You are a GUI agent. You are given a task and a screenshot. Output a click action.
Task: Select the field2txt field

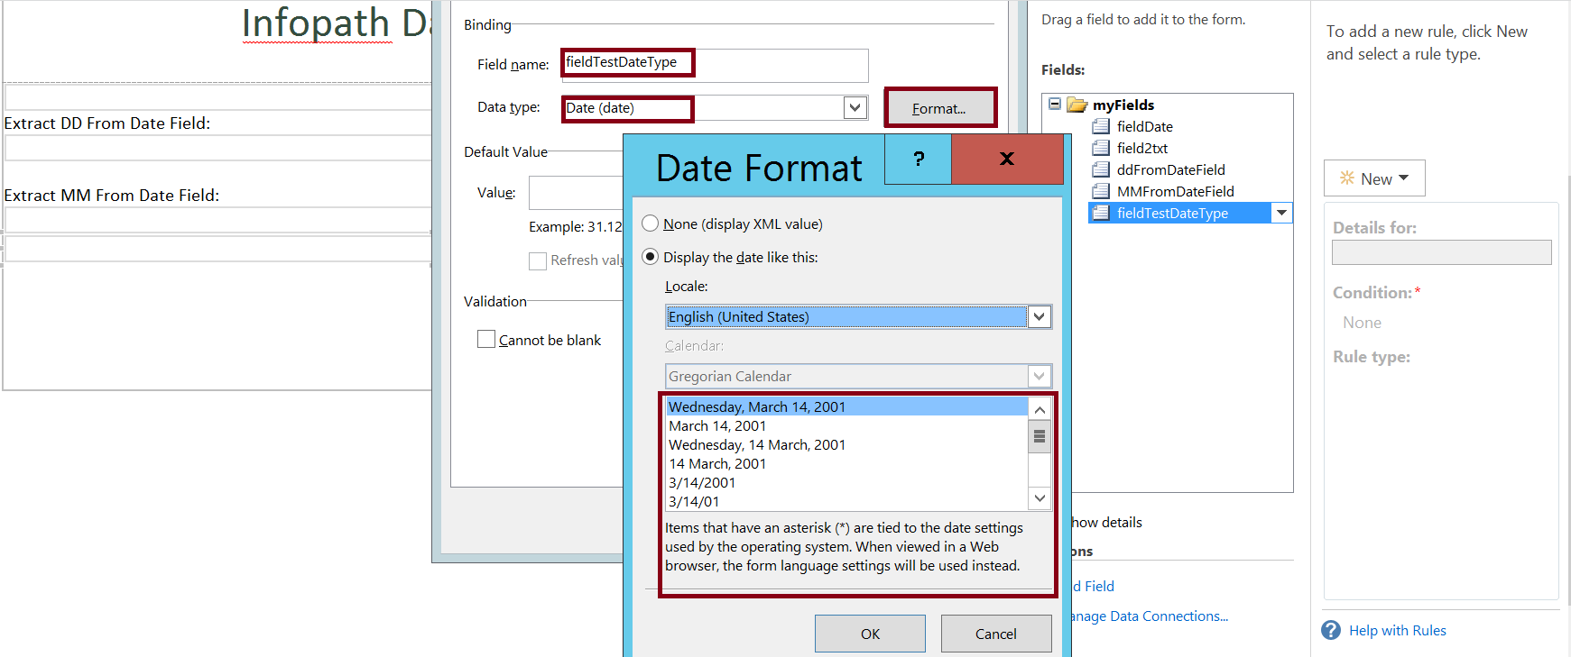point(1142,148)
